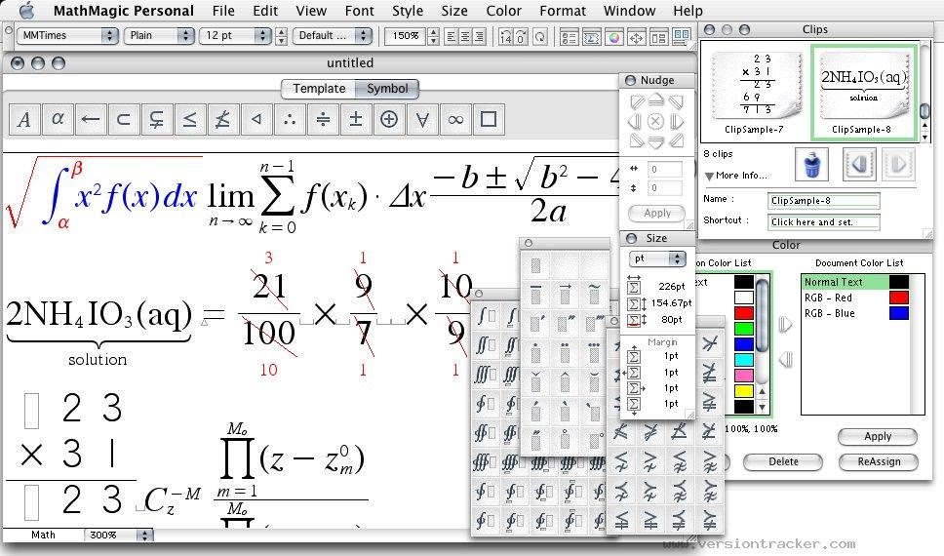Click the align right toolbar icon
944x556 pixels.
[479, 37]
